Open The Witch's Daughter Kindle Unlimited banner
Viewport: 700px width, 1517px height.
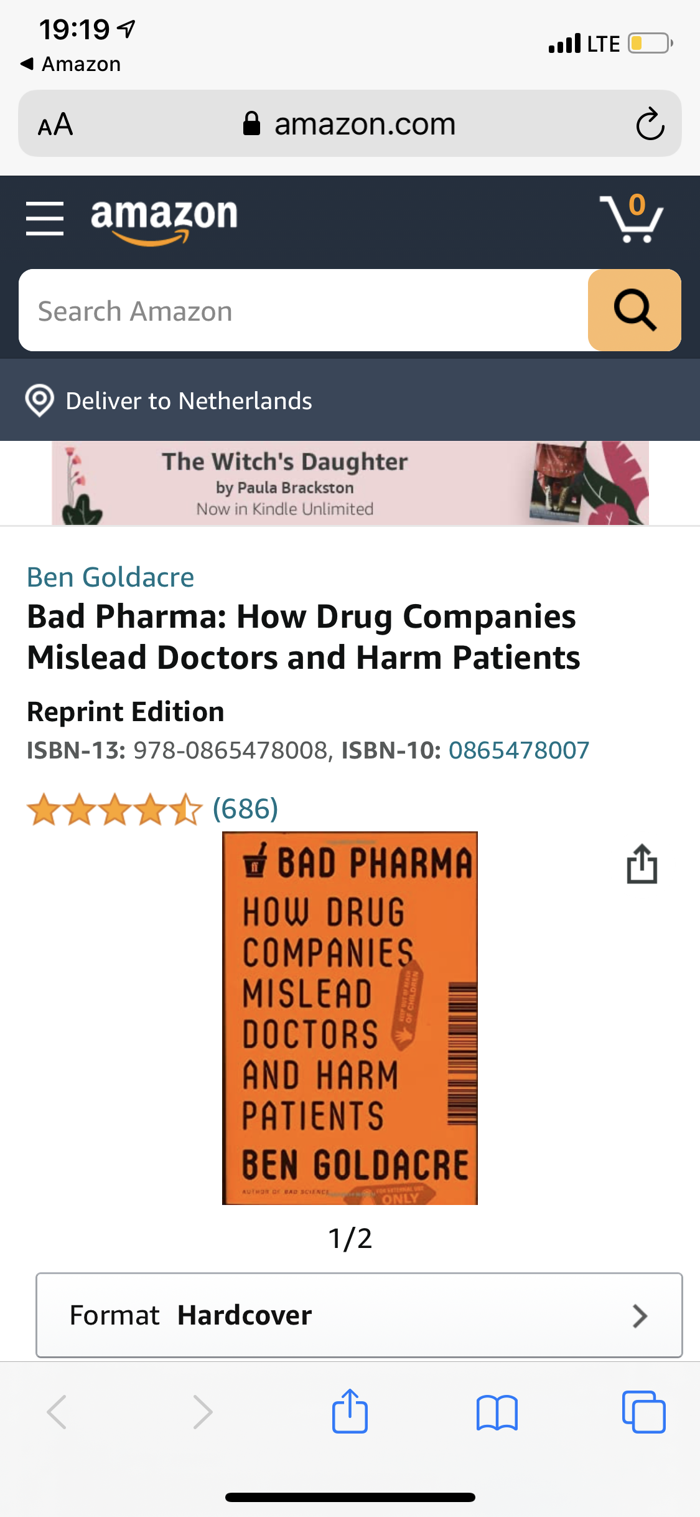[350, 483]
